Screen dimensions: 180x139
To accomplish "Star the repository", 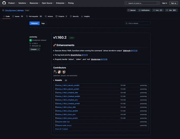I will tap(171, 10).
